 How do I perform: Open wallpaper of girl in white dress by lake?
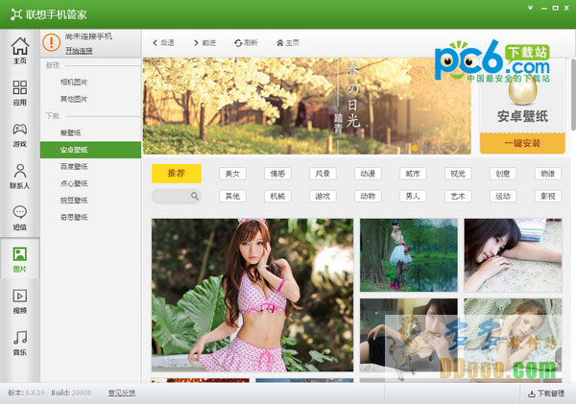[x=409, y=255]
